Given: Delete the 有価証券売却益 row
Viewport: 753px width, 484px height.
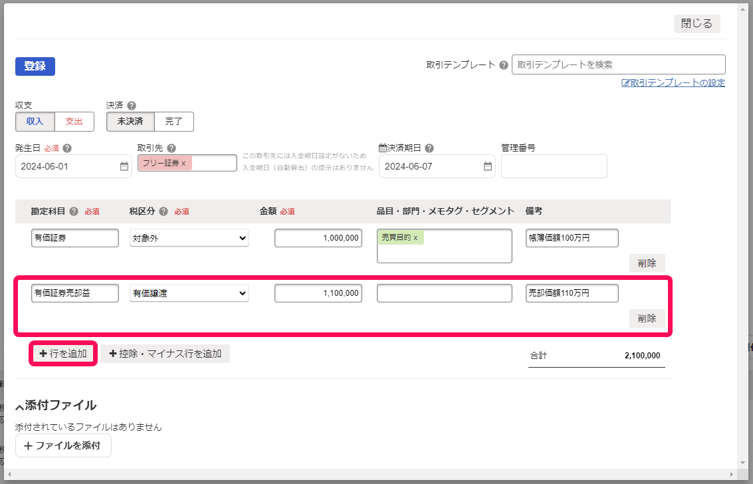Looking at the screenshot, I should click(x=647, y=318).
